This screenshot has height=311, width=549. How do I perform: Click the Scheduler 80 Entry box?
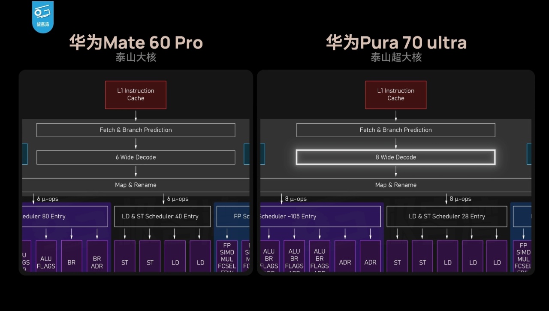click(x=65, y=217)
